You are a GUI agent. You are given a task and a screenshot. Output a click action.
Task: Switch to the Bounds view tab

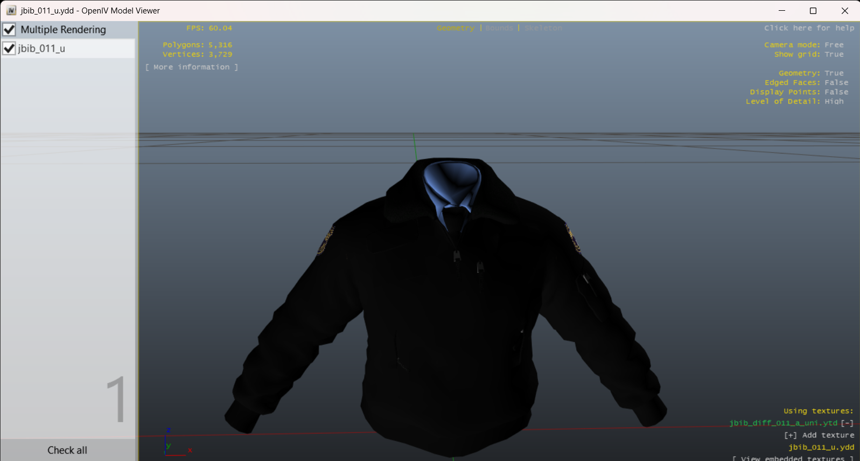(x=499, y=28)
